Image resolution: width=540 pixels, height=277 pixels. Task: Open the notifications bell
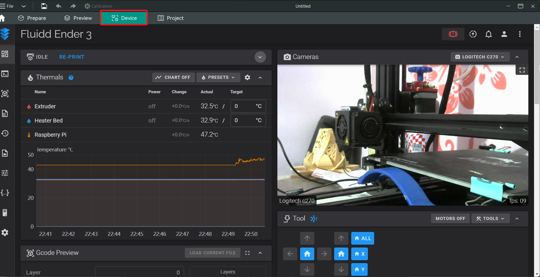tap(488, 34)
